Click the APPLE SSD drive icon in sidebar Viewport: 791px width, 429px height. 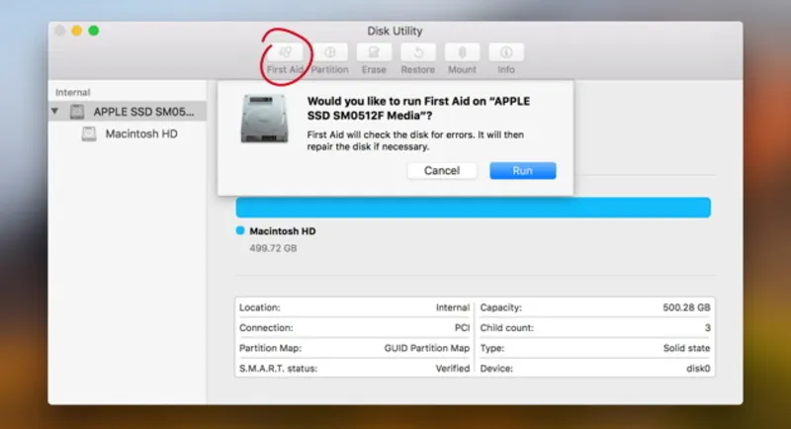tap(77, 112)
